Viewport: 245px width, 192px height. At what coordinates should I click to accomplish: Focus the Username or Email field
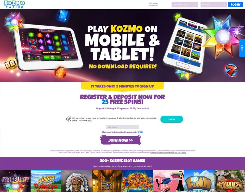(x=185, y=5)
